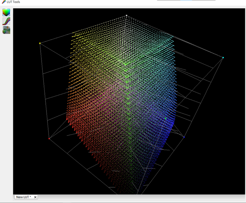
Task: Click the LUT Tools window title
Action: 13,2
